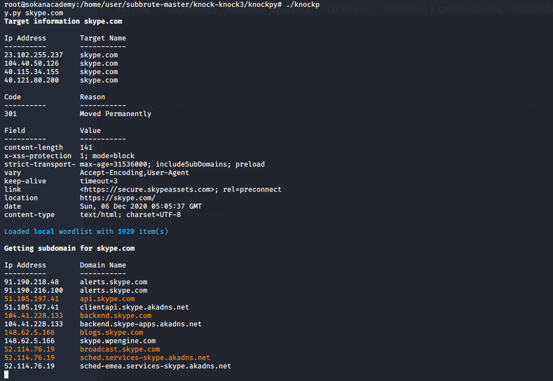Select IP address 40.115.34.155
The width and height of the screenshot is (553, 381).
[x=32, y=72]
